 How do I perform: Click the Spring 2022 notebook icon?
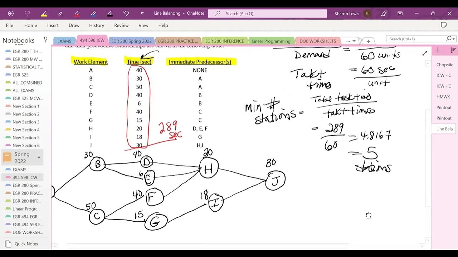click(7, 157)
